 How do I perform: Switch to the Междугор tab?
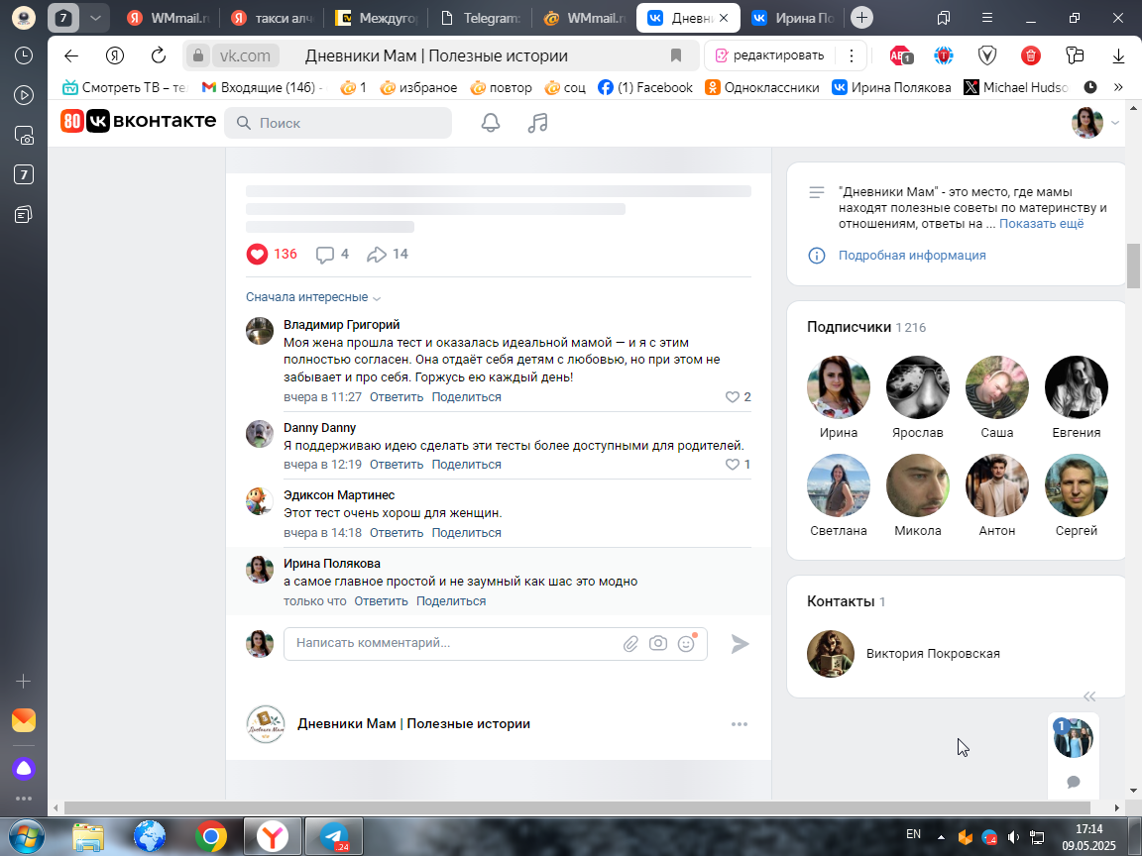click(x=377, y=18)
